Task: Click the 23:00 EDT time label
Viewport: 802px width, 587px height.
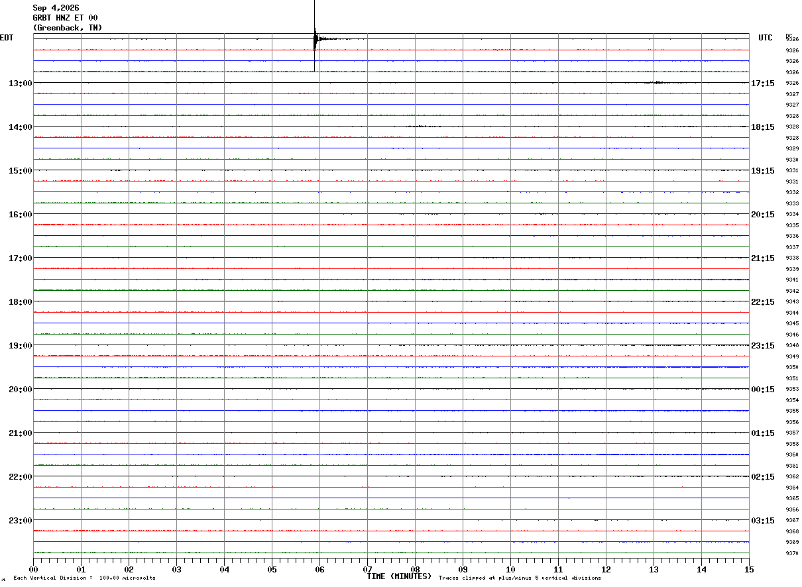Action: (x=21, y=521)
